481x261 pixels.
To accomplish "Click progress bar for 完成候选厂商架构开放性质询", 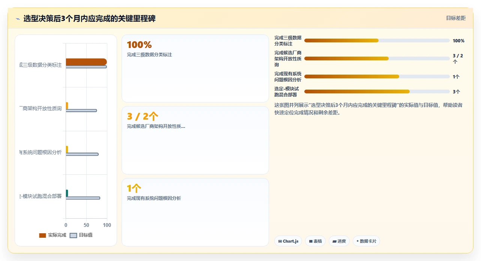I will (x=377, y=58).
